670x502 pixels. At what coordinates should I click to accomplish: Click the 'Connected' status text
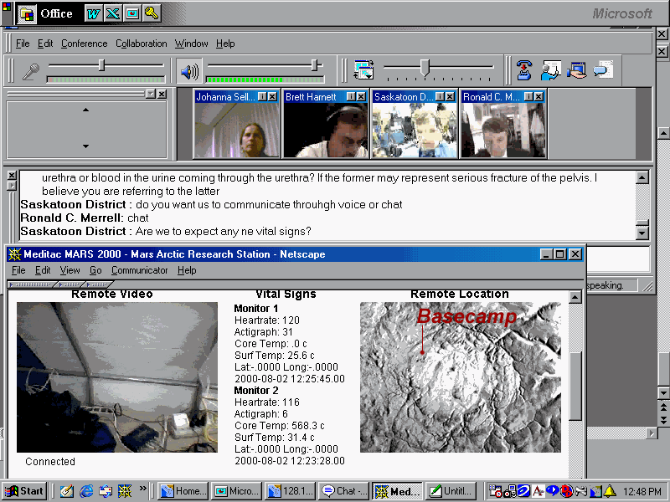point(50,462)
